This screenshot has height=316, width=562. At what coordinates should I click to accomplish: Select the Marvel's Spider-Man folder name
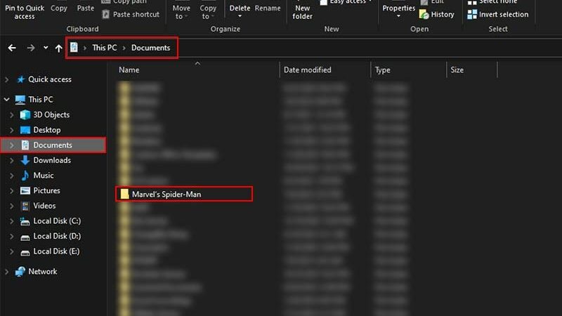point(166,195)
